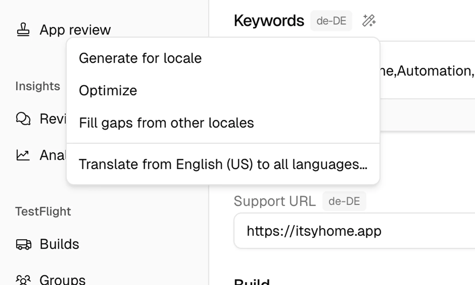Click the Groups people icon
This screenshot has height=285, width=475.
(23, 280)
